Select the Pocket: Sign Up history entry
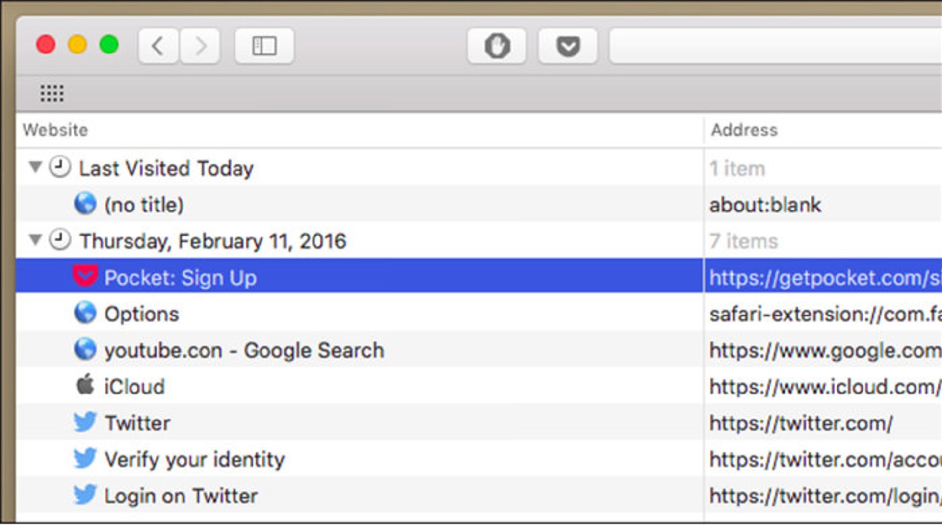Image resolution: width=942 pixels, height=525 pixels. click(180, 278)
